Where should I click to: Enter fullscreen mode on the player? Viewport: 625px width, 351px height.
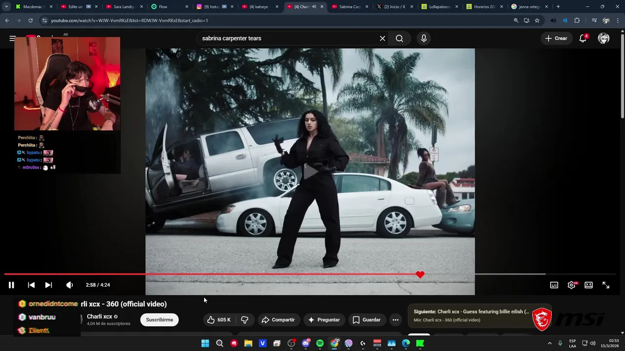606,285
